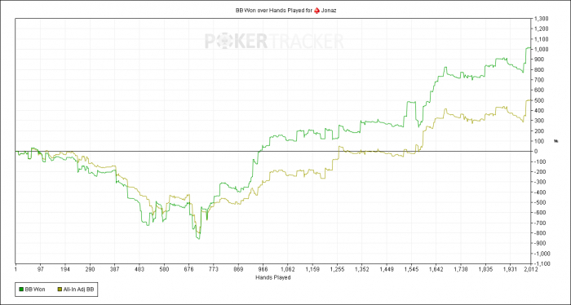Click x-axis tick label '387'
The width and height of the screenshot is (571, 305).
pyautogui.click(x=115, y=270)
